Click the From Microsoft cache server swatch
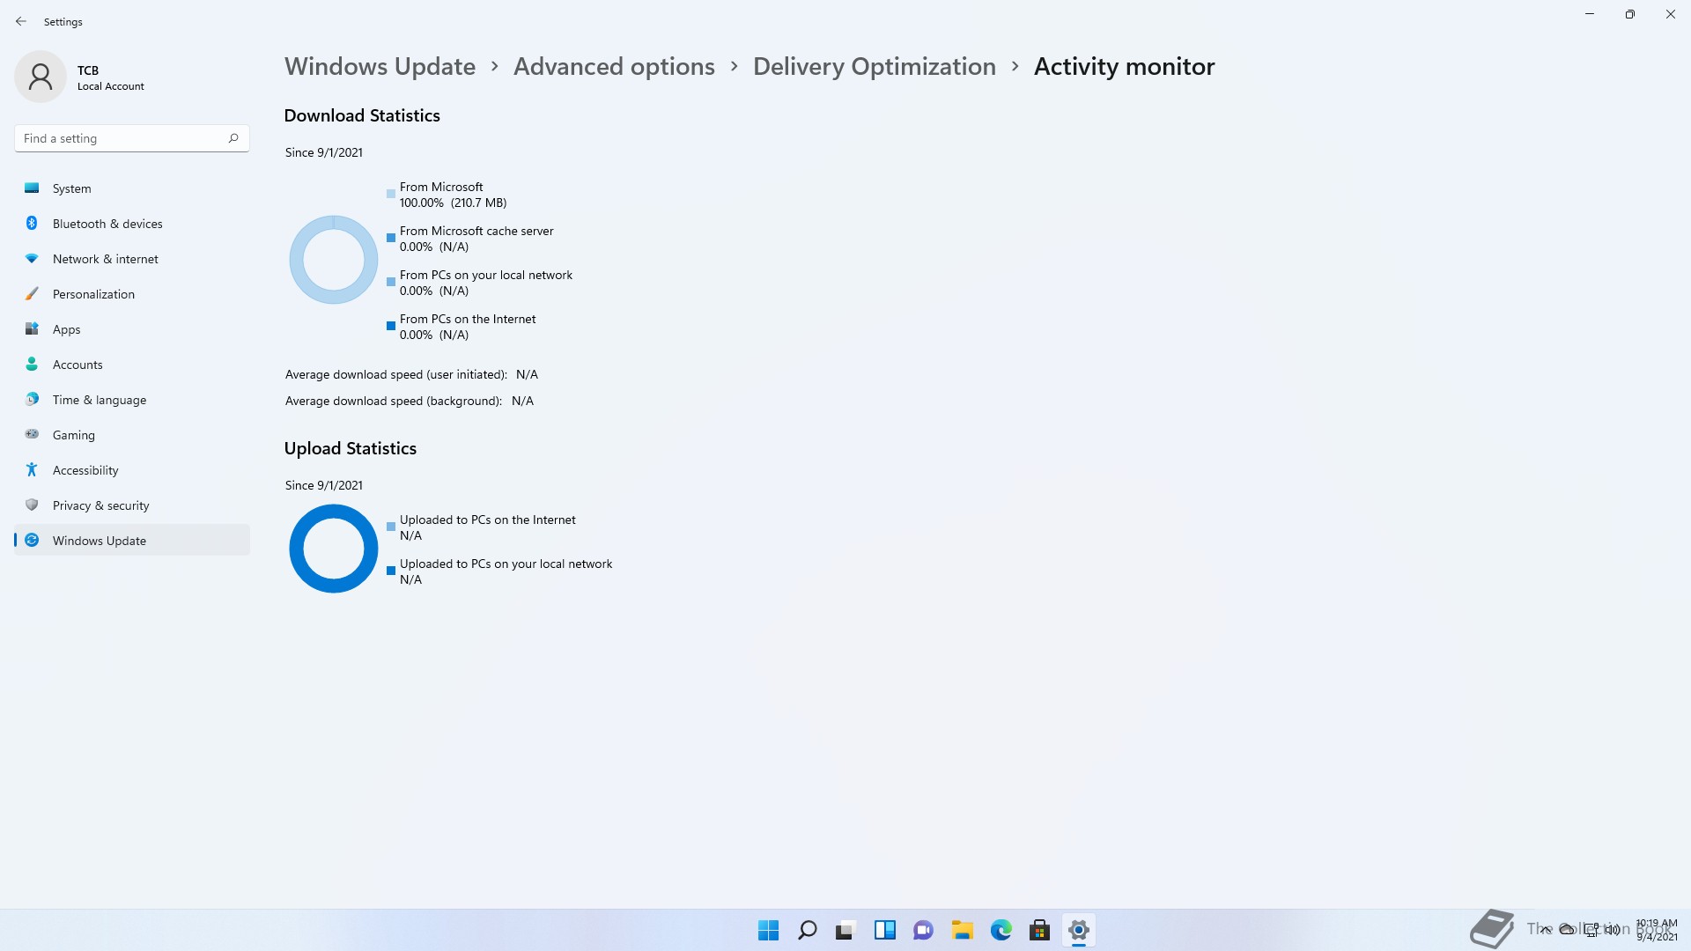The width and height of the screenshot is (1691, 951). 391,238
